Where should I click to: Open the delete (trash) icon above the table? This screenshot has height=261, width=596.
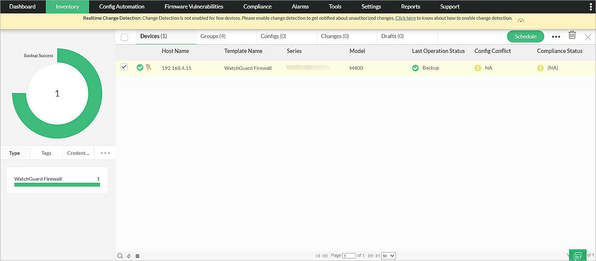click(x=572, y=35)
